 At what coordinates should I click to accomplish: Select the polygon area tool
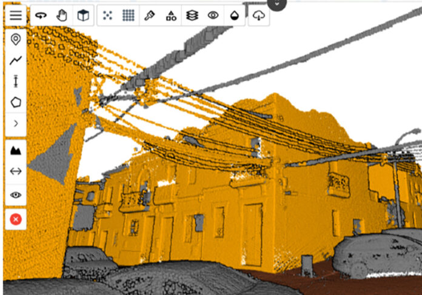16,102
